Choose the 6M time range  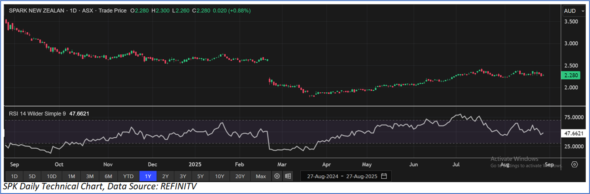(109, 176)
